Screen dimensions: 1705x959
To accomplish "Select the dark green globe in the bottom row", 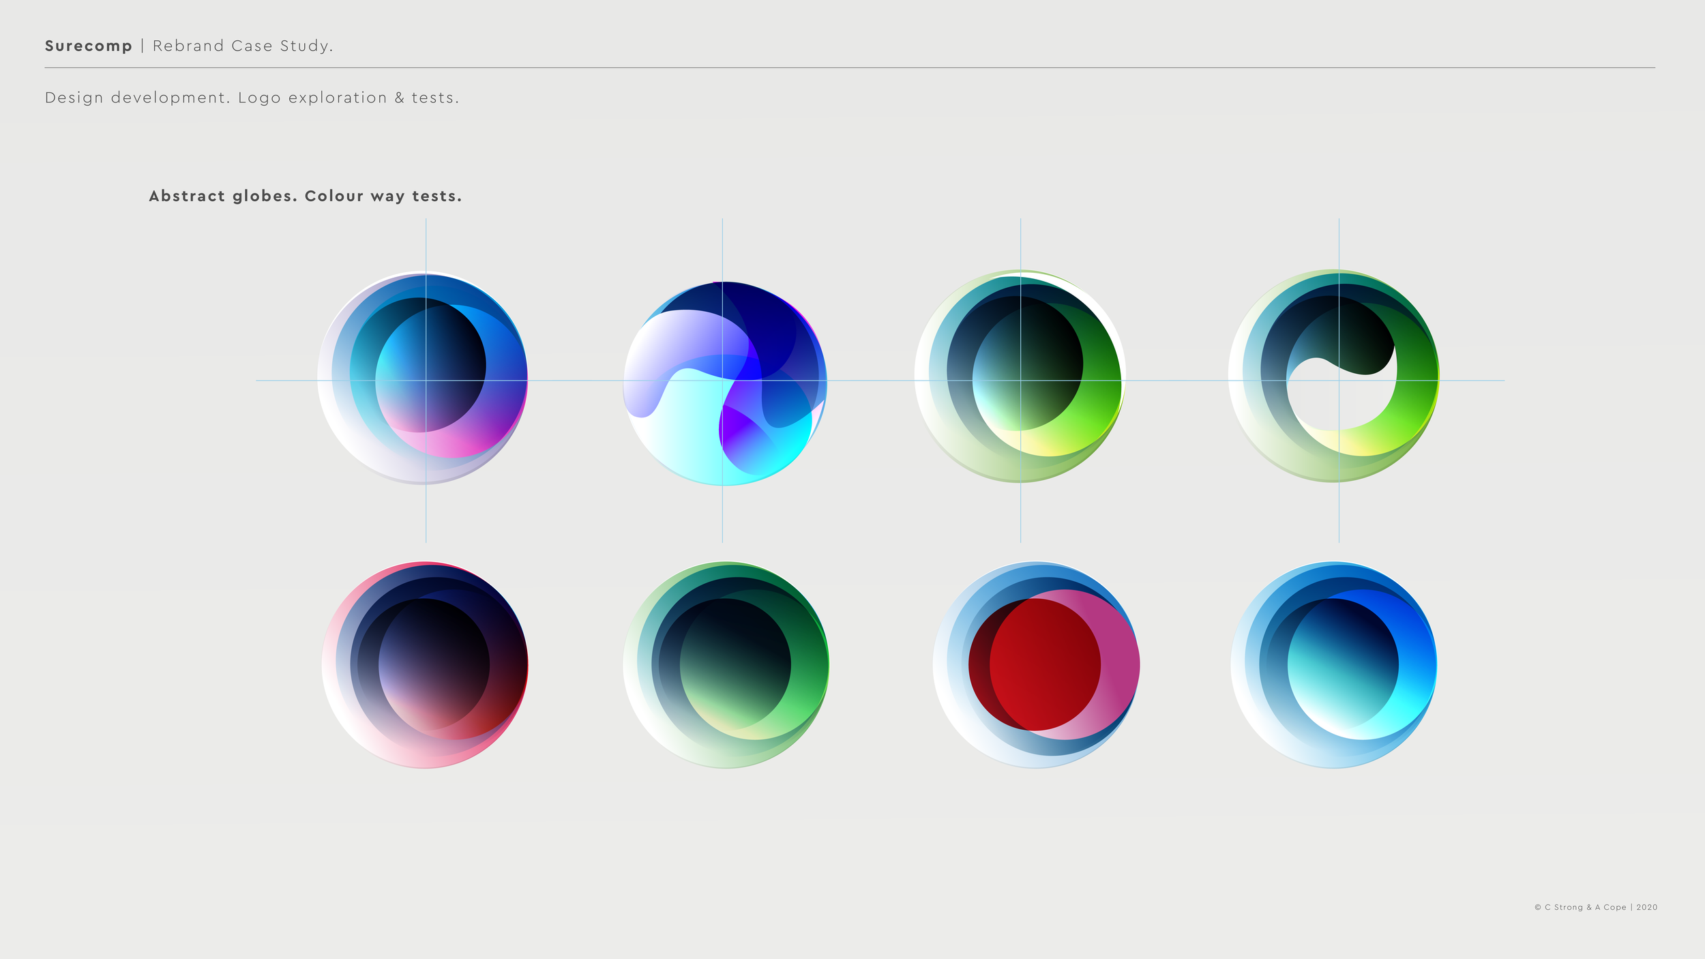I will coord(726,664).
